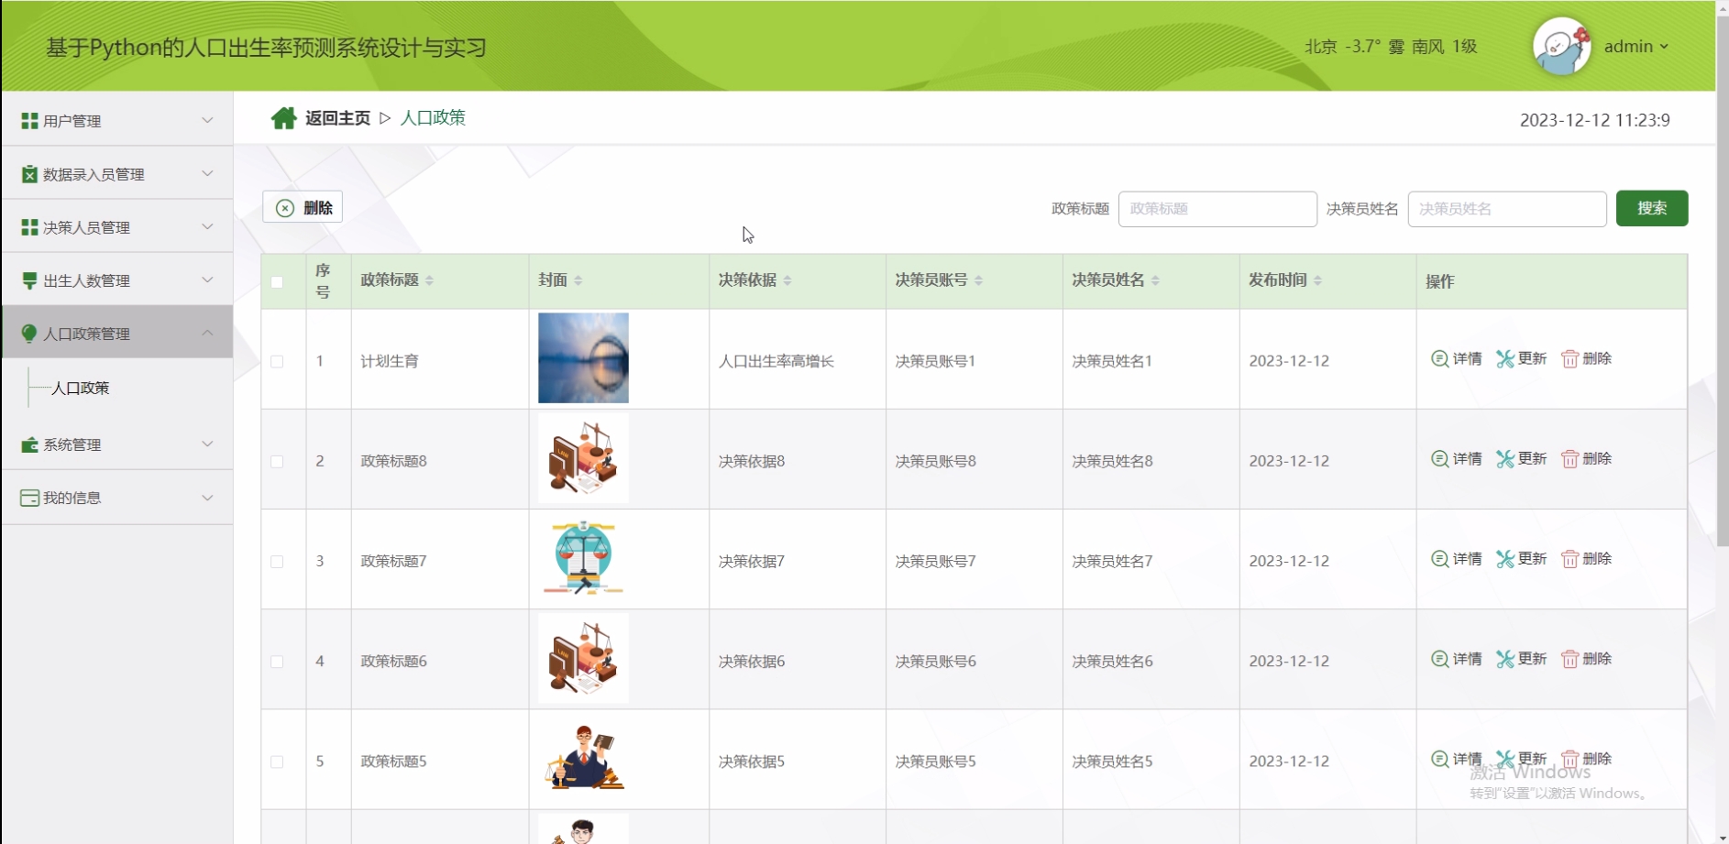Click the batch 删除 button above table
The width and height of the screenshot is (1729, 844).
[x=303, y=207]
